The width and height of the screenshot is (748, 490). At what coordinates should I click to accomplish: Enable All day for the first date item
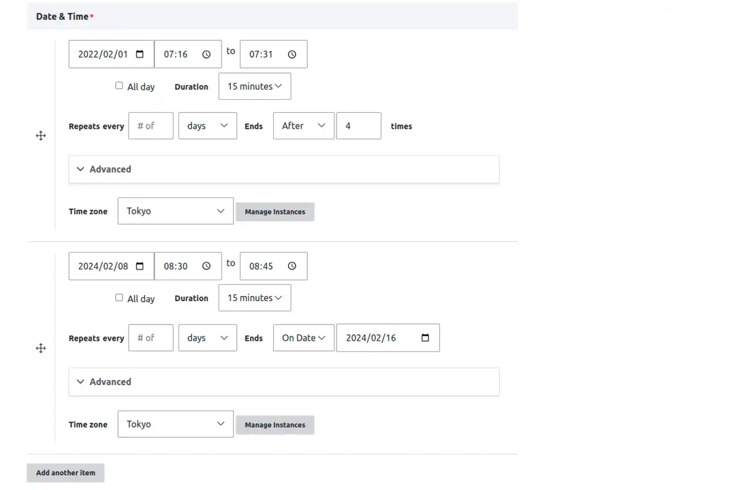point(119,86)
